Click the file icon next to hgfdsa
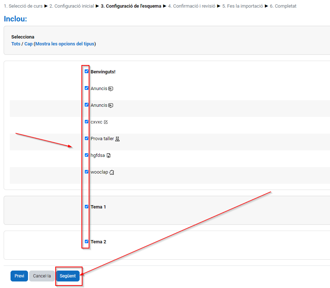Viewport: 330px width, 288px height. (108, 155)
